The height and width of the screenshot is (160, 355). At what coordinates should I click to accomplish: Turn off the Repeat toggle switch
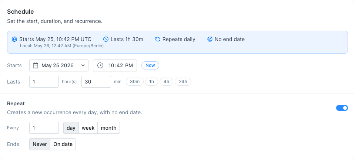tap(342, 108)
